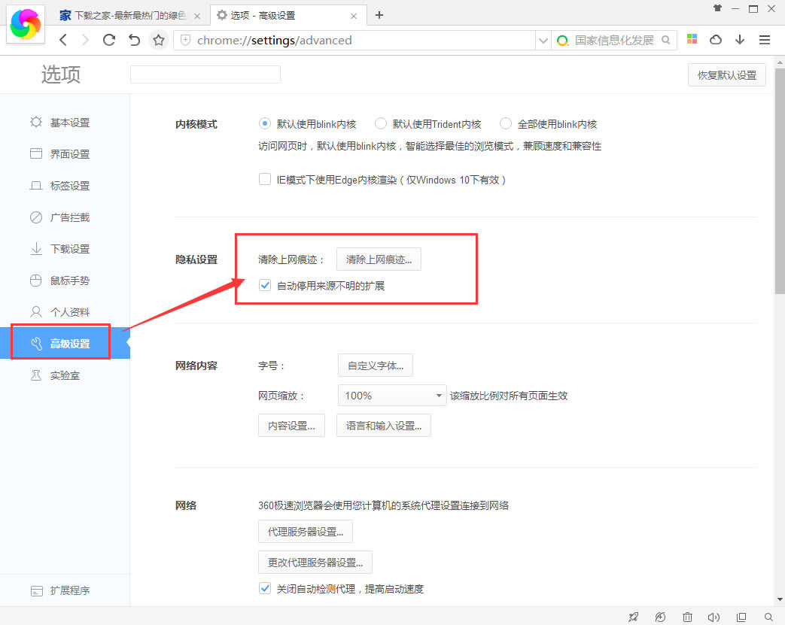The width and height of the screenshot is (785, 625).
Task: Disable 关闭自动检测代理 checkbox
Action: click(x=265, y=589)
